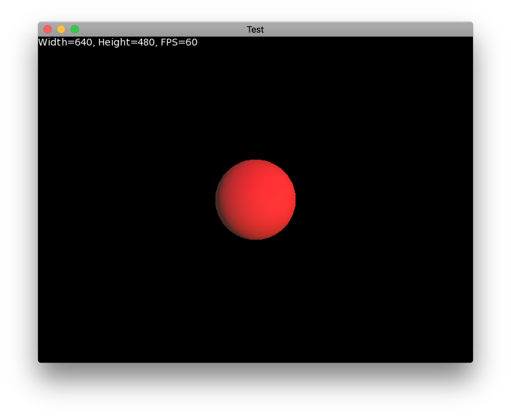Minimize the Test window using yellow button
This screenshot has height=417, width=511.
[61, 30]
